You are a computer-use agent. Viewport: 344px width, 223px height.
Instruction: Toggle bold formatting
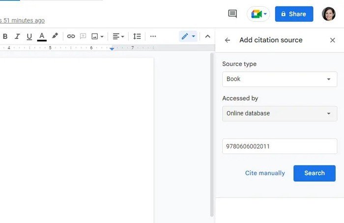tap(5, 36)
